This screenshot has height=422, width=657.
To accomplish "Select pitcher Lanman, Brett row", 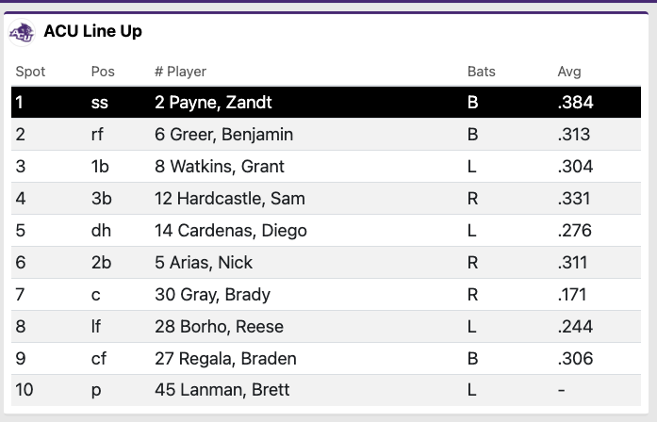I will [326, 390].
